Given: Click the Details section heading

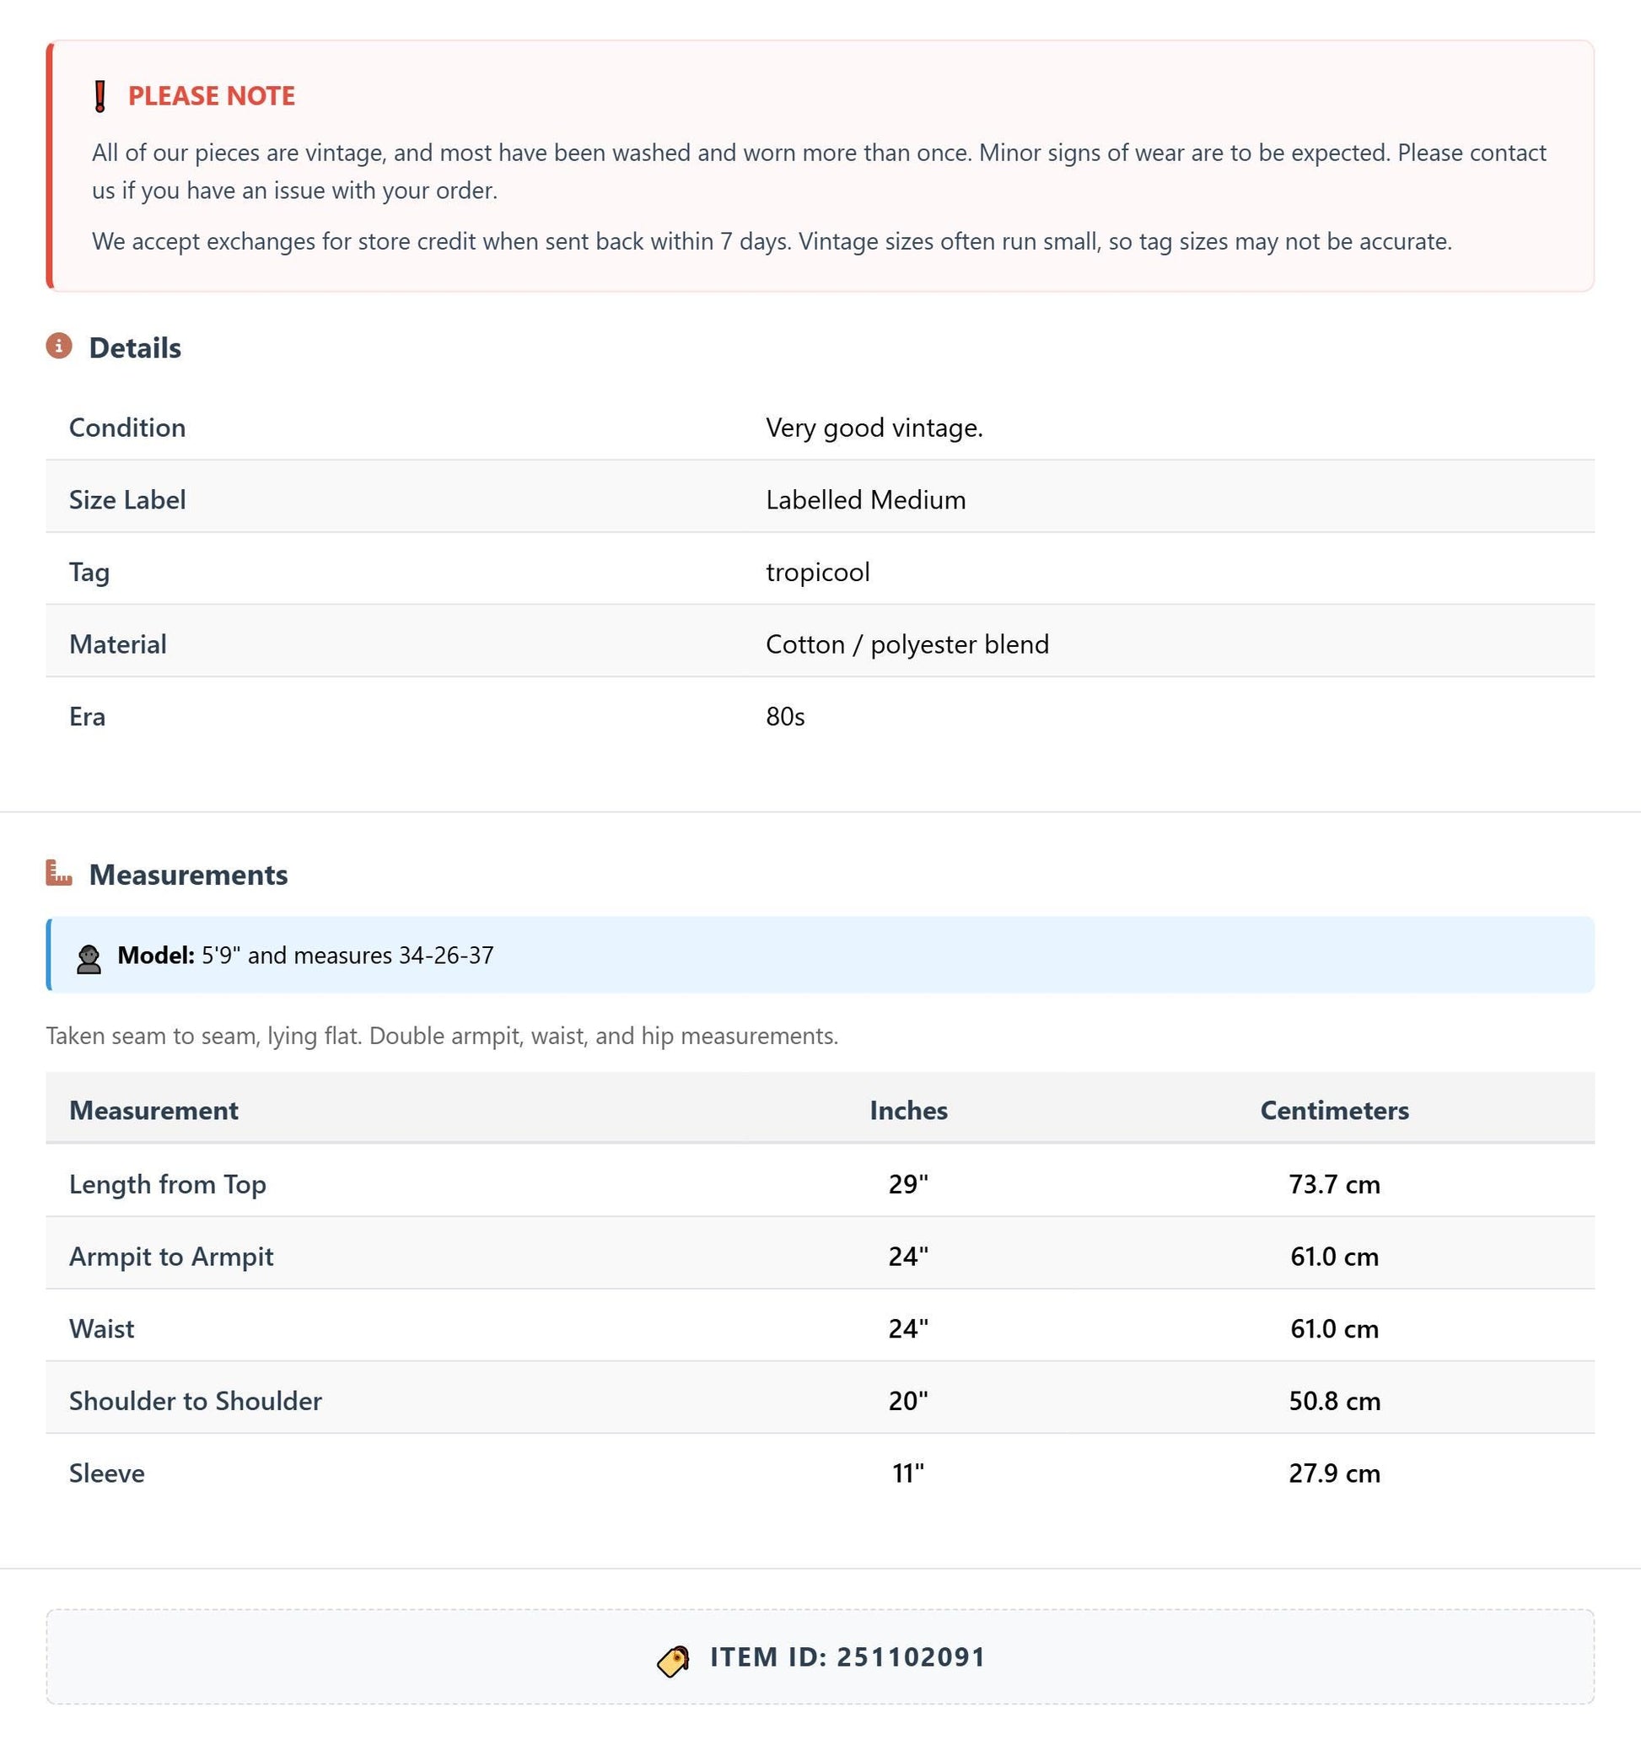Looking at the screenshot, I should click(135, 347).
